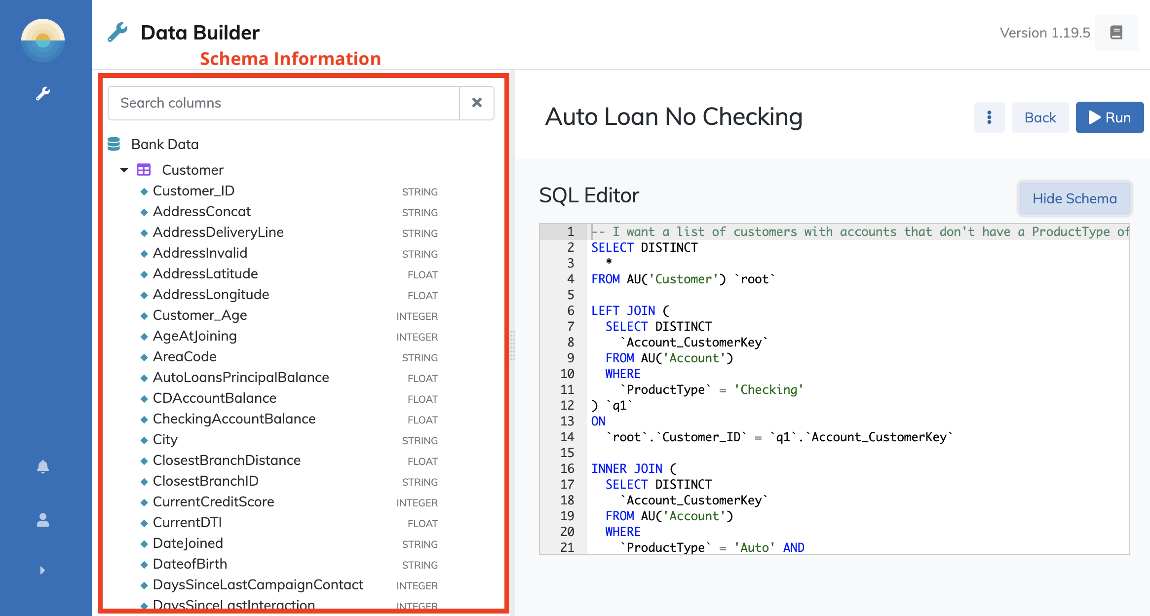1150x616 pixels.
Task: Click the diamond icon beside AgeAtJoining
Action: (144, 337)
